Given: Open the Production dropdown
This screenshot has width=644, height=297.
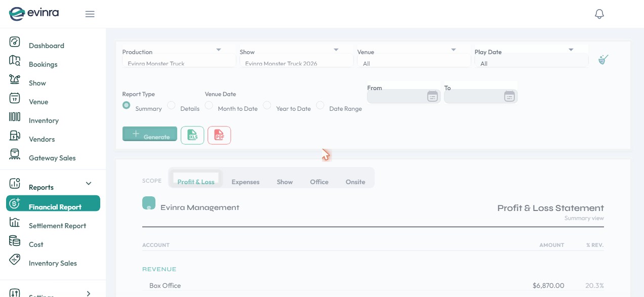Looking at the screenshot, I should (179, 61).
